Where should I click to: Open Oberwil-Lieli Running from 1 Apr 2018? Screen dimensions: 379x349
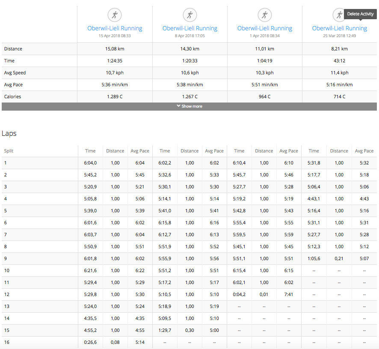[265, 28]
